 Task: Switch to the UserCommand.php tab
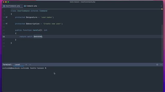point(13,6)
